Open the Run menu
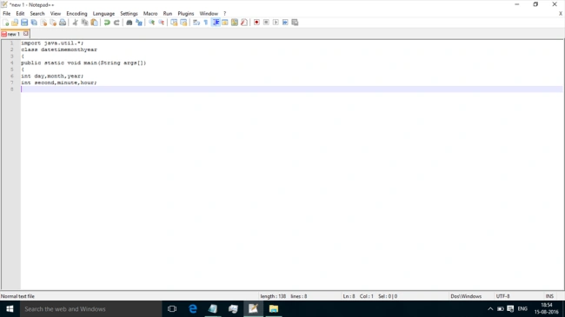Image resolution: width=565 pixels, height=317 pixels. (x=168, y=13)
